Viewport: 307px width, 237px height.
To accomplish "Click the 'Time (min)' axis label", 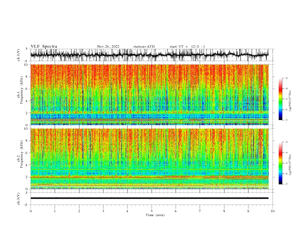I will (155, 215).
